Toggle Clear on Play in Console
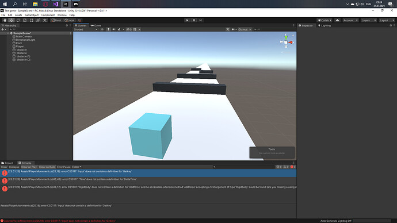397x223 pixels. (x=29, y=167)
